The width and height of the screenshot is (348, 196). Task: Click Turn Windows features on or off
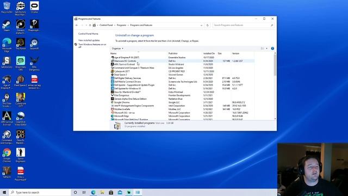click(x=92, y=46)
